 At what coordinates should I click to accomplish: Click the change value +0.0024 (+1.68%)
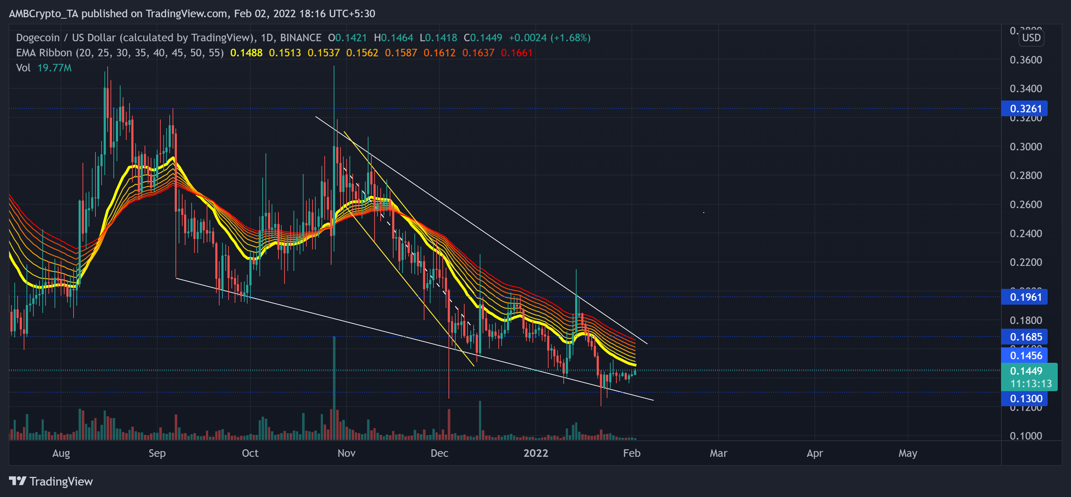pyautogui.click(x=550, y=38)
